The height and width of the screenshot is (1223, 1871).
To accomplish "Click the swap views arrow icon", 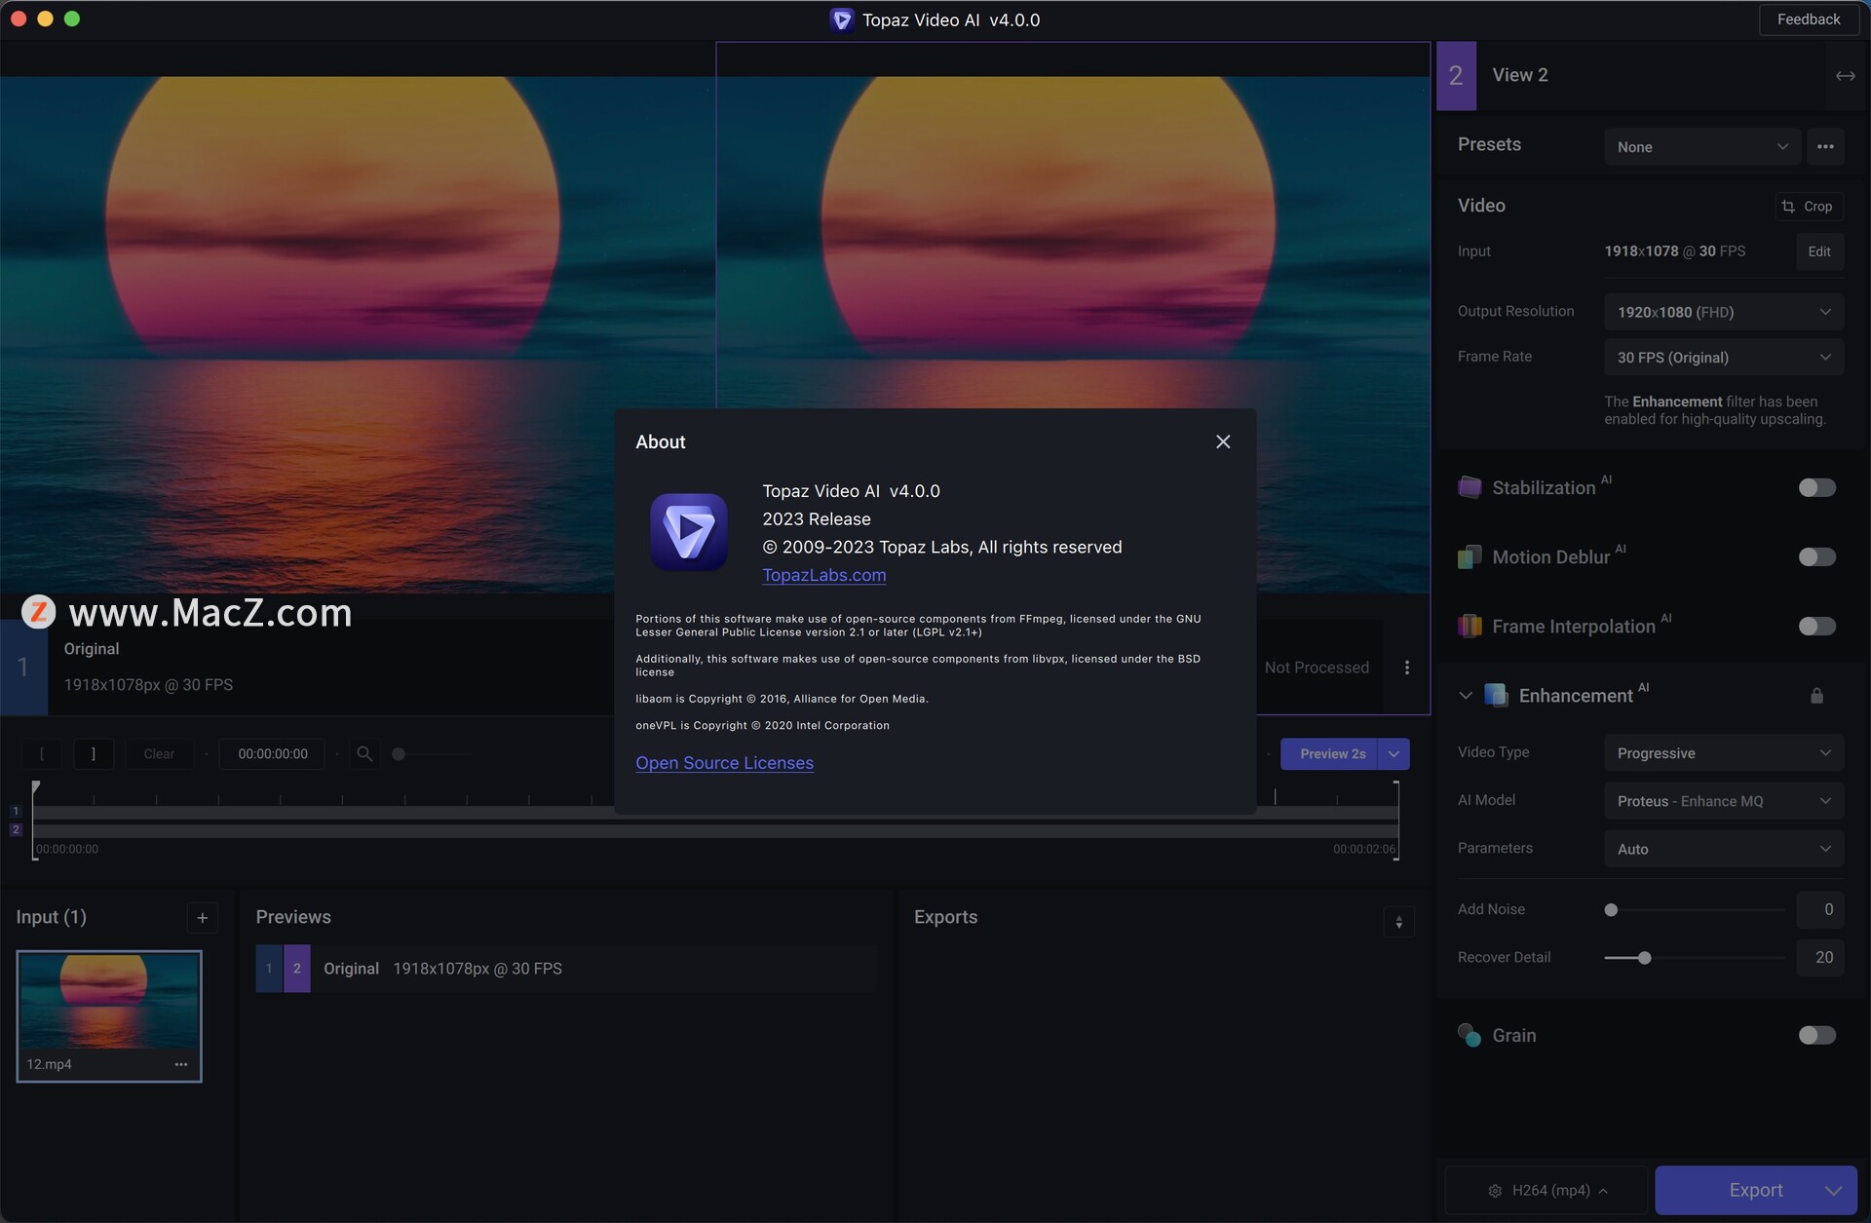I will pyautogui.click(x=1845, y=76).
